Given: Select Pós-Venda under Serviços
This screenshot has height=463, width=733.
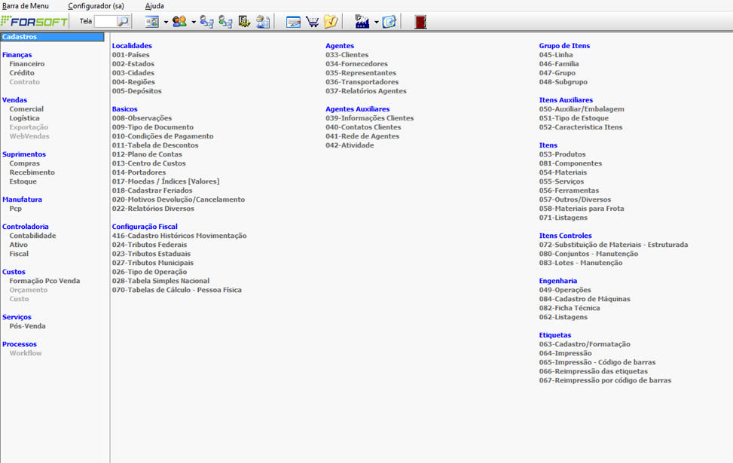Looking at the screenshot, I should coord(28,326).
